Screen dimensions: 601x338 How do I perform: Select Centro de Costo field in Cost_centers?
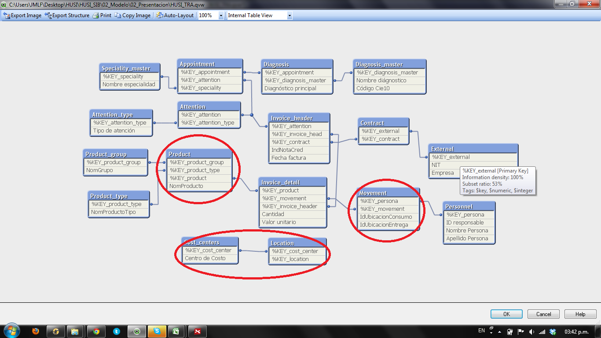[x=205, y=258]
